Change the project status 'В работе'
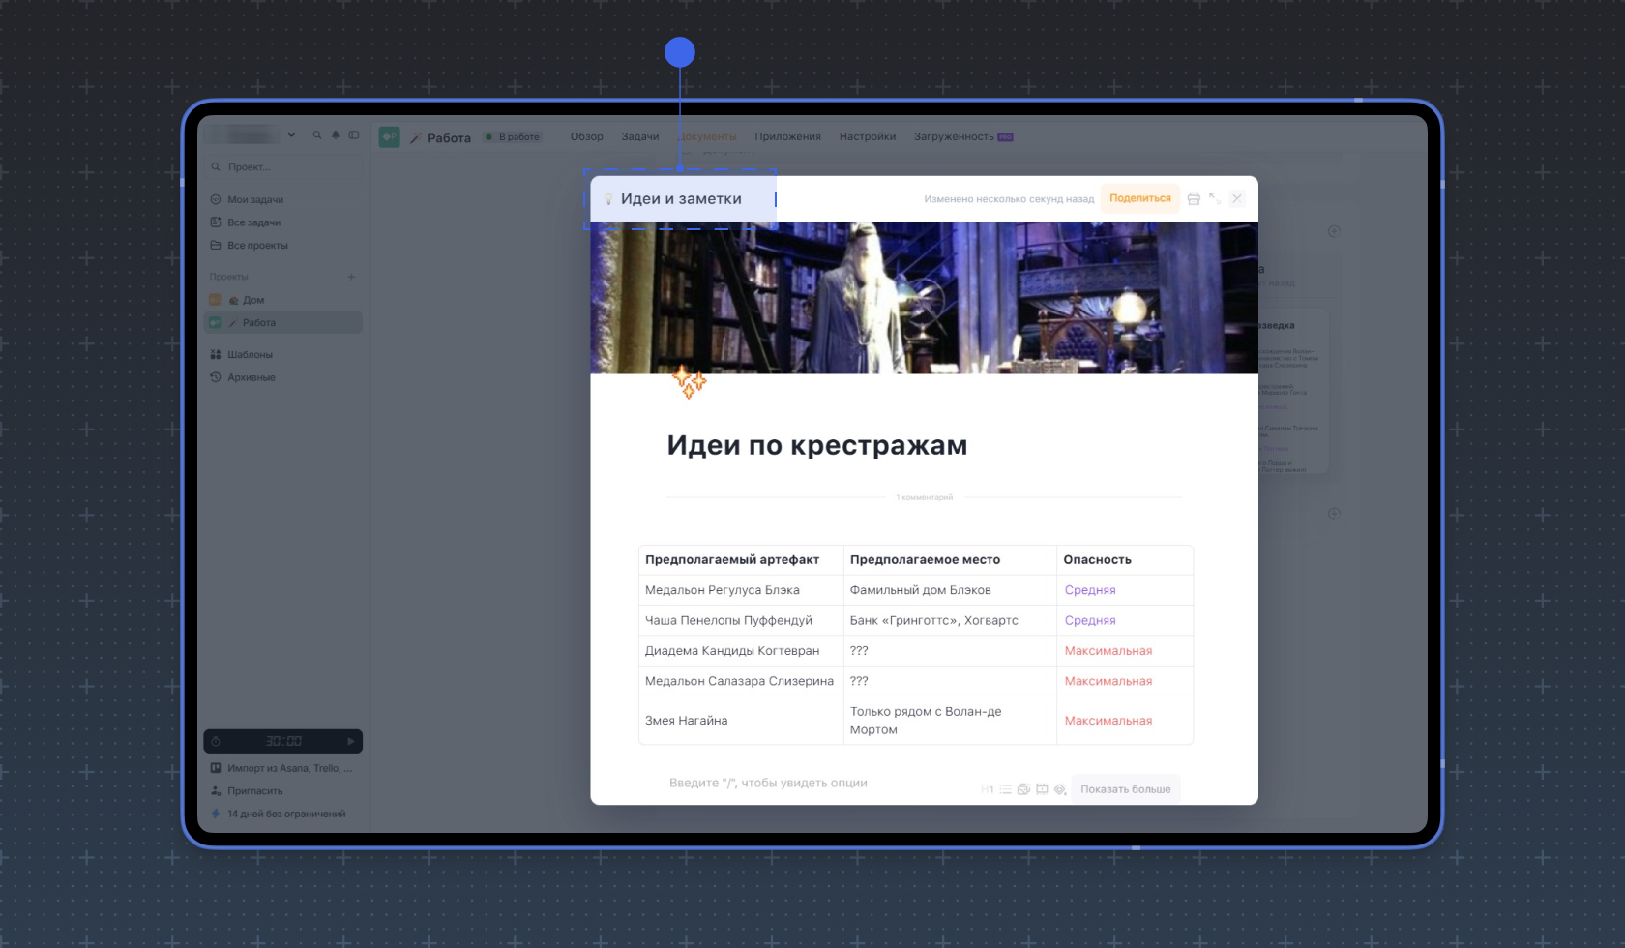1625x948 pixels. (512, 137)
